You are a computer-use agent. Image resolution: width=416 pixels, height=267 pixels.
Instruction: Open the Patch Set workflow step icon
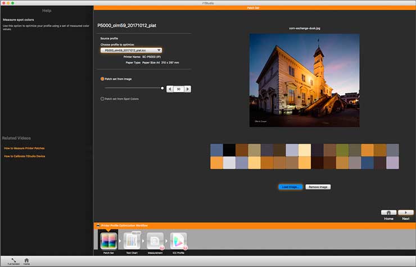pyautogui.click(x=108, y=241)
